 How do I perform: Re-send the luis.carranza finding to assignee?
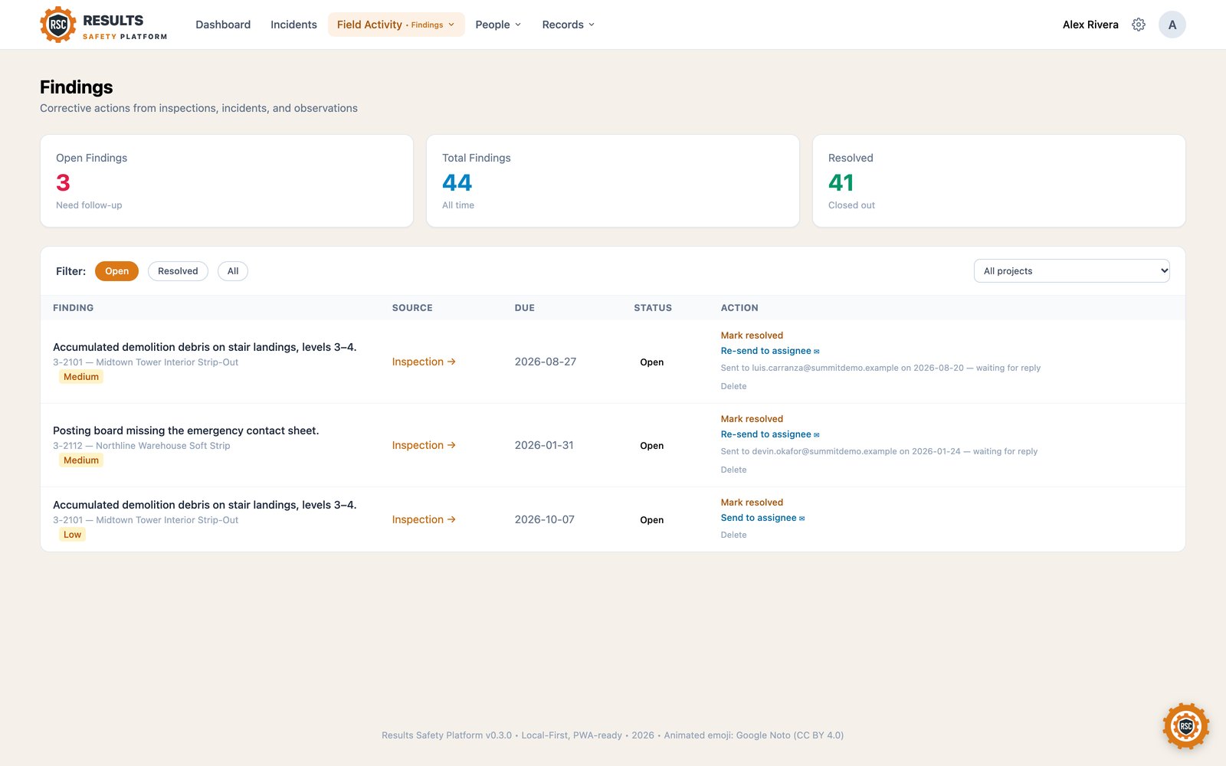(770, 351)
